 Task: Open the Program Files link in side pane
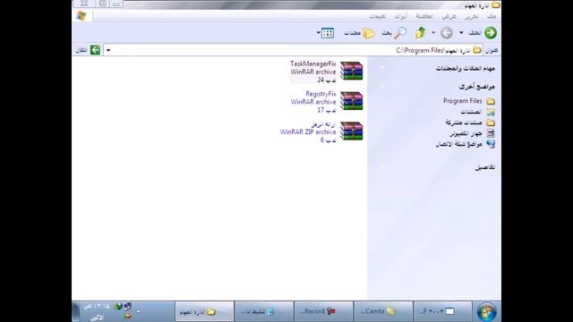coord(469,101)
